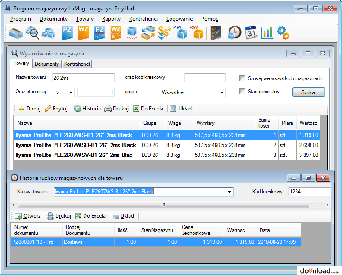Select row Iiyama ProLite PLE2607WSV-B1

click(x=167, y=155)
